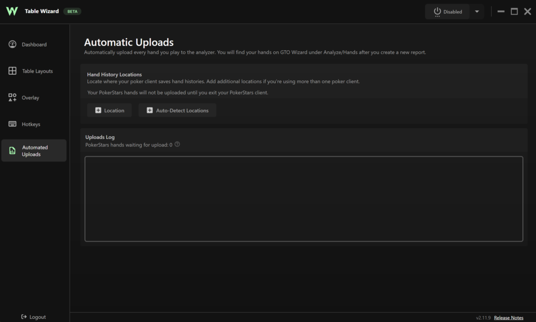This screenshot has width=536, height=322.
Task: Click plus icon on Location button
Action: pyautogui.click(x=98, y=110)
